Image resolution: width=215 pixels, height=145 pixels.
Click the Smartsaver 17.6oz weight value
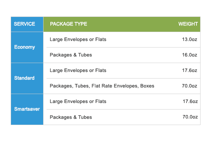[x=190, y=101]
